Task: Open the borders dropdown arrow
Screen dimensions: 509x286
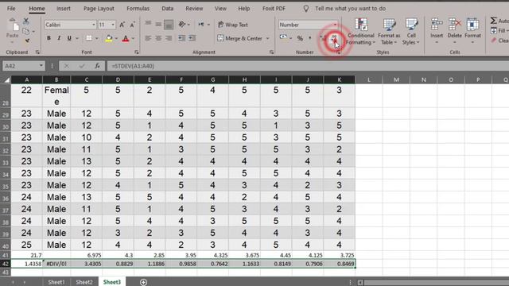Action: [97, 39]
